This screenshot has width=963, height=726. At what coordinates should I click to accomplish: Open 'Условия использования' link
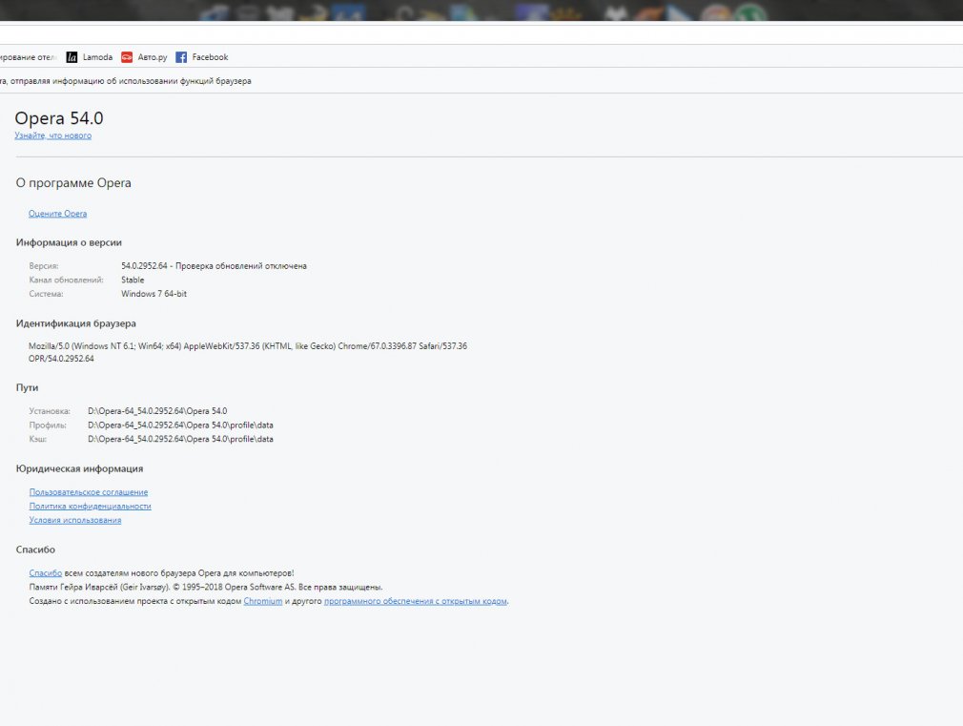point(75,520)
